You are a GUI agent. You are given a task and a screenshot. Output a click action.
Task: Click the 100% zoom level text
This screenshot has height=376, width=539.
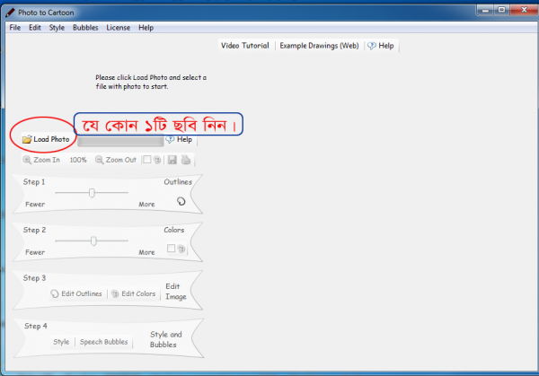click(78, 160)
